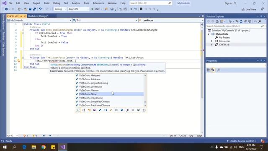
Task: Click the New Project toolbar icon
Action: [x=19, y=9]
